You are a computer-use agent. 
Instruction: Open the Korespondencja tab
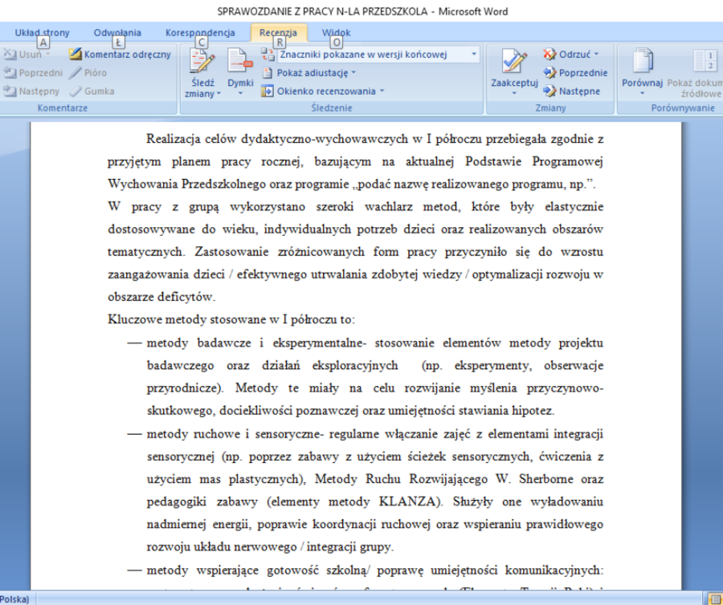(x=200, y=33)
